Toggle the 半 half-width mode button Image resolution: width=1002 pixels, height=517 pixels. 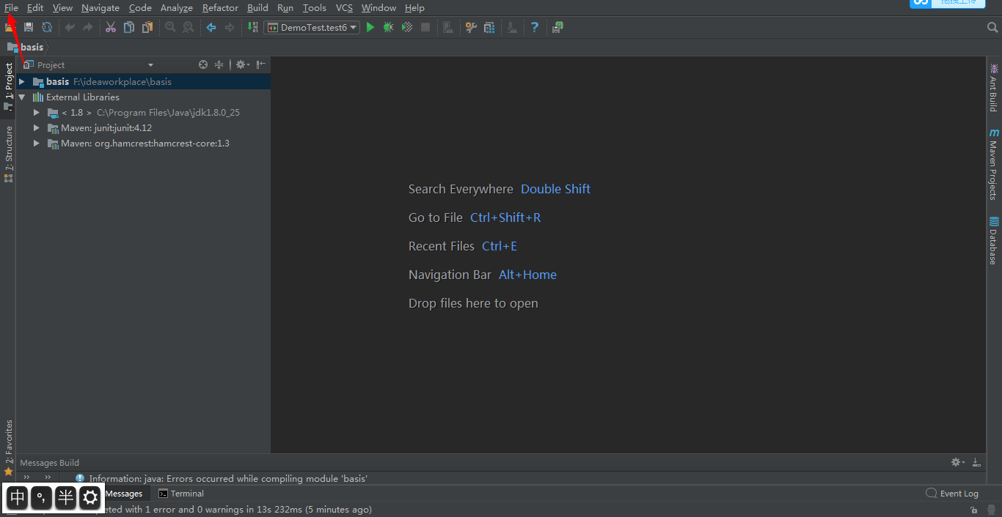66,498
